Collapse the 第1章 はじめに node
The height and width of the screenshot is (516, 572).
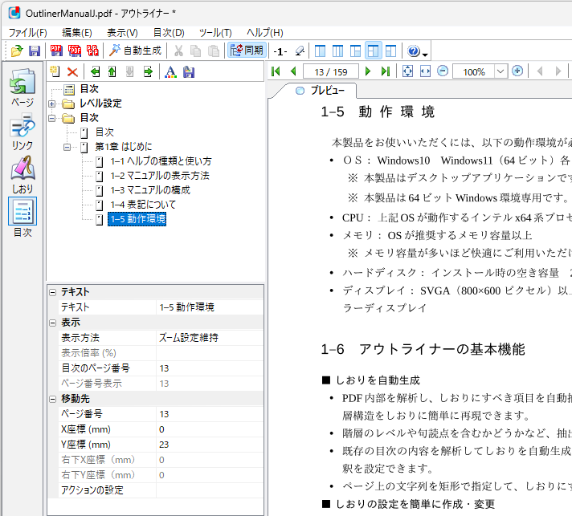(x=67, y=147)
